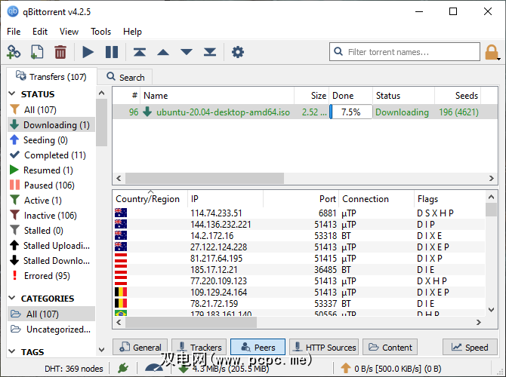Viewport: 506px width, 377px height.
Task: Toggle the Speed graph button
Action: 470,348
